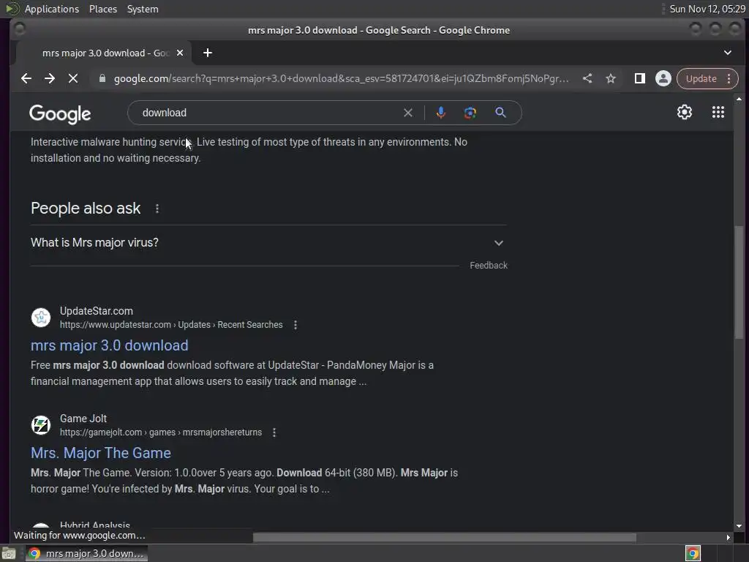Go to Google home via the logo
749x562 pixels.
[60, 113]
